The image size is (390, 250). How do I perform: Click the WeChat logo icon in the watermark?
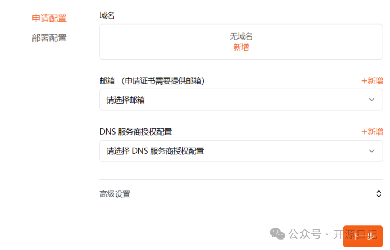(278, 234)
